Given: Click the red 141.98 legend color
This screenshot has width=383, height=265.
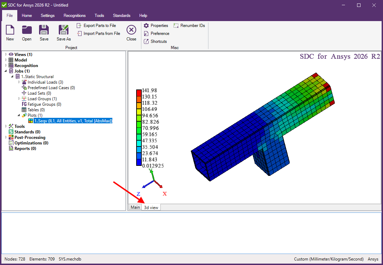Looking at the screenshot, I should coord(139,93).
